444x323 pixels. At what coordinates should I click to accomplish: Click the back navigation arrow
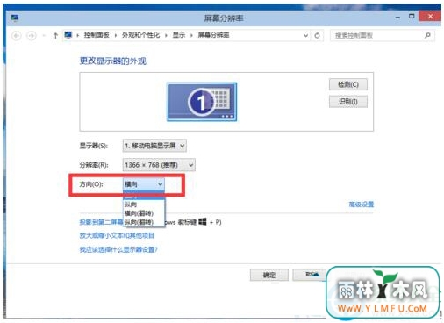pyautogui.click(x=17, y=36)
